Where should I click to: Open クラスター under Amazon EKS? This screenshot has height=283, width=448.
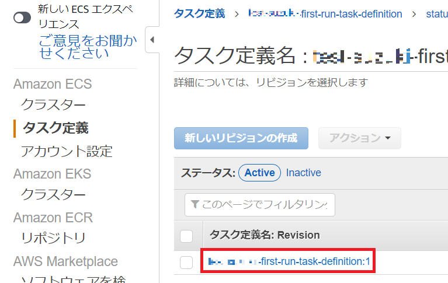(53, 194)
